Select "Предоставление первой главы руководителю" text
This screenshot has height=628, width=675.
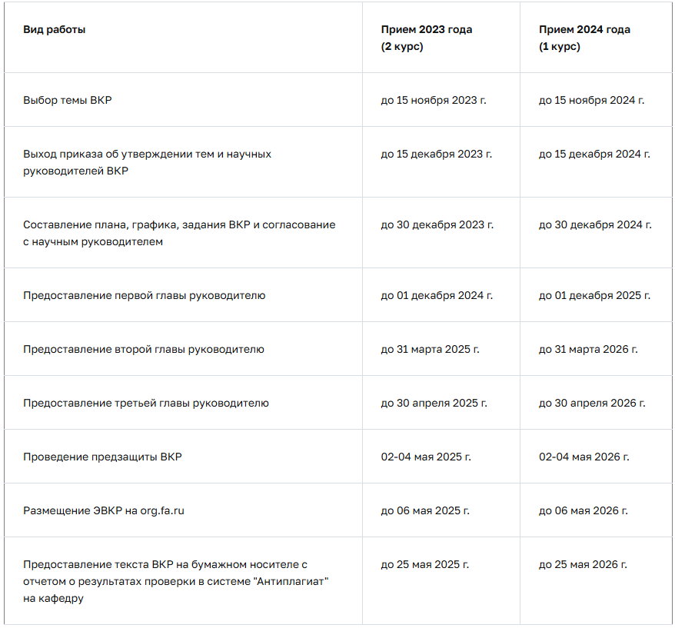[145, 295]
